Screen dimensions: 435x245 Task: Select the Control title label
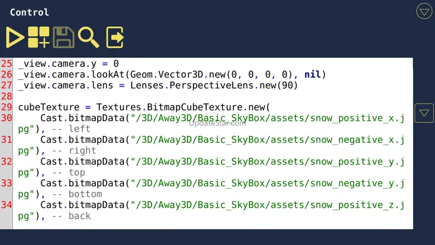(x=30, y=12)
